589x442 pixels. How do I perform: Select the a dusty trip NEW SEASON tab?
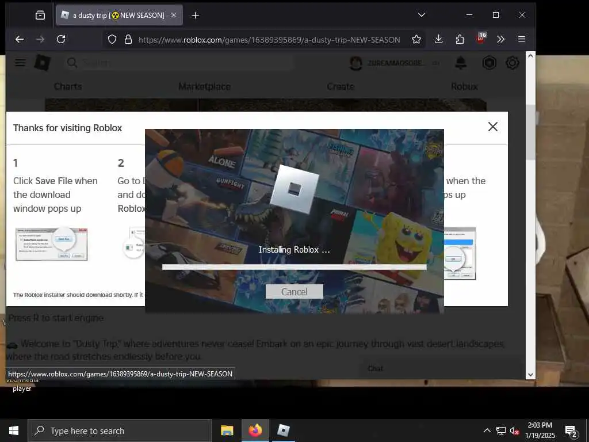point(120,15)
